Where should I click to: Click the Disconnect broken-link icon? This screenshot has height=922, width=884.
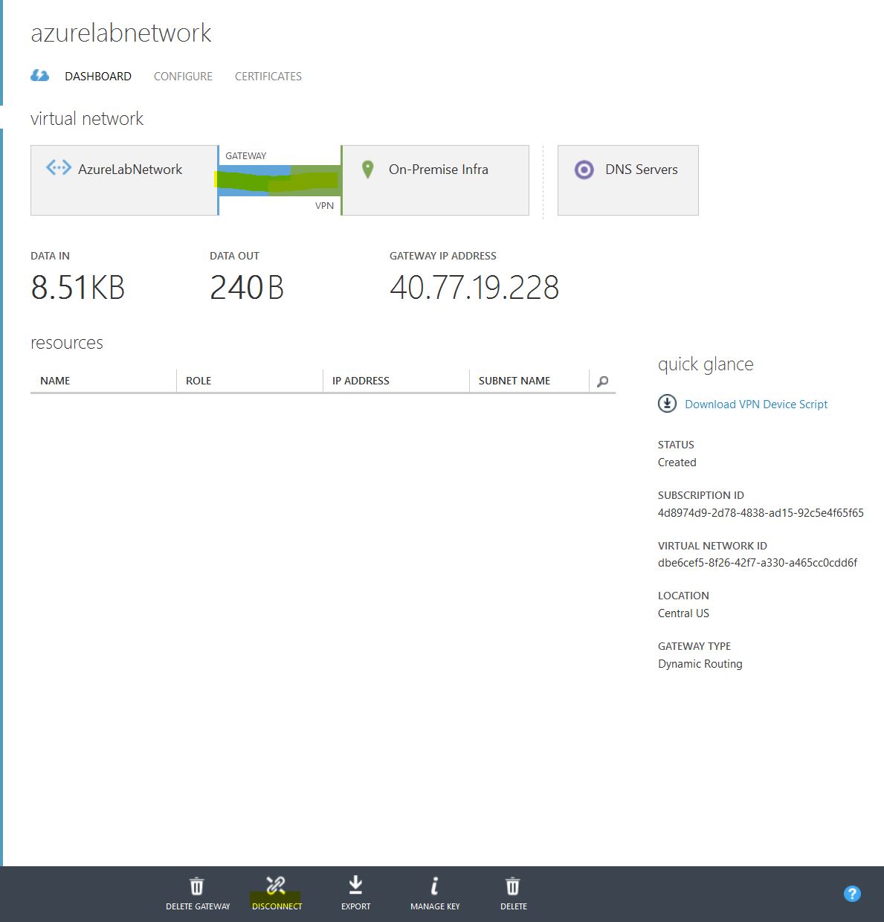point(276,886)
